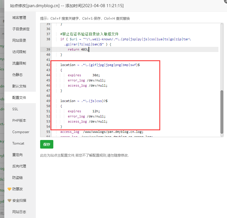Click the access_log wwwlogs line 55
227x218 pixels.
tap(102, 132)
